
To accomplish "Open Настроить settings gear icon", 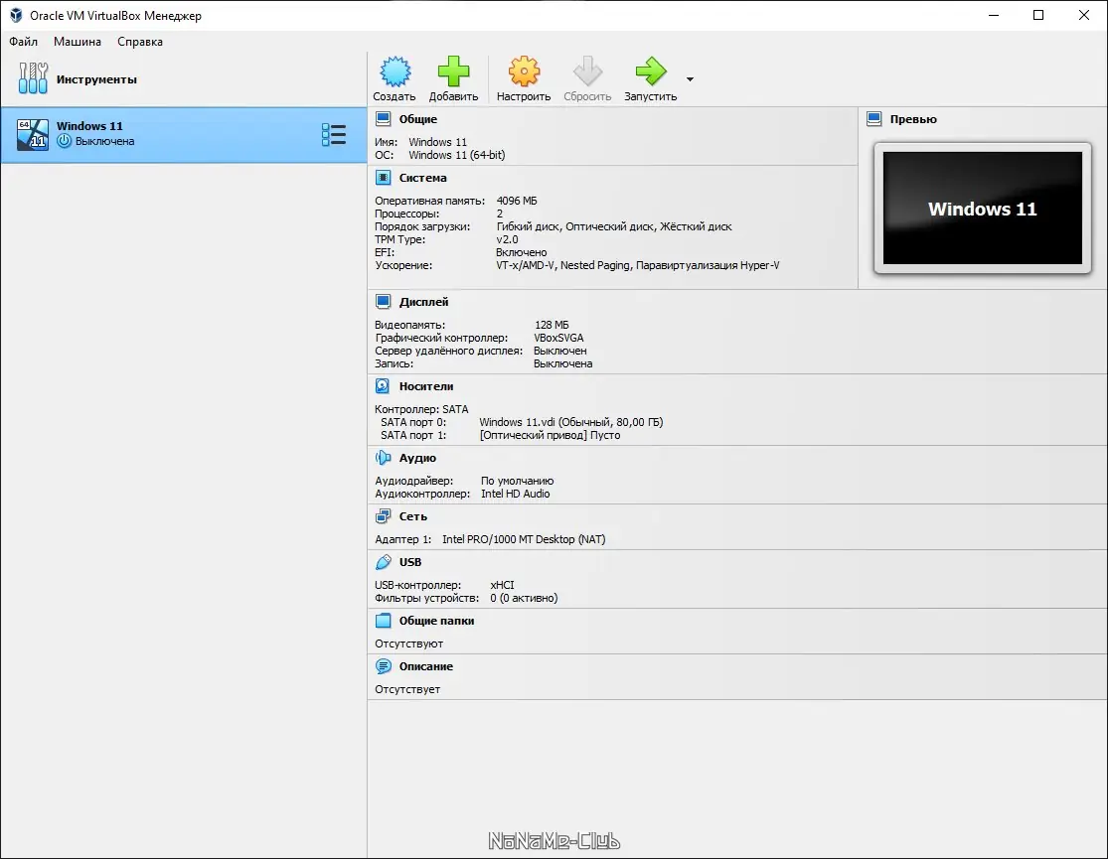I will tap(524, 72).
